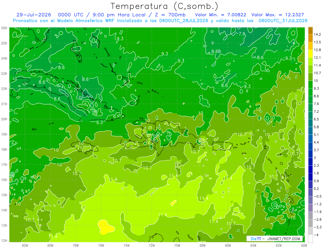The height and width of the screenshot is (249, 323).
Task: Click the "-4" colorbar value
Action: click(316, 235)
